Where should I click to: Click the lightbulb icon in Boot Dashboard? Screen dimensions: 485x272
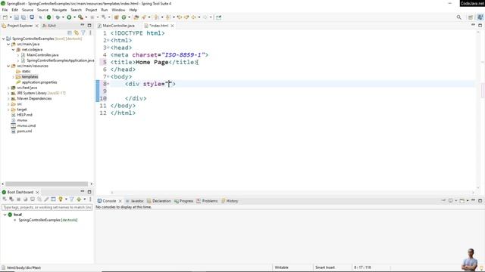pos(61,199)
